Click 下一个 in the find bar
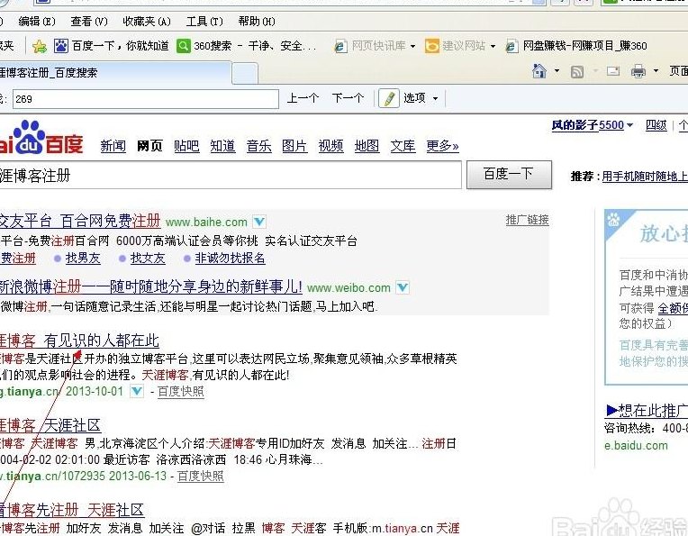Viewport: 688px width, 536px height. (x=348, y=98)
